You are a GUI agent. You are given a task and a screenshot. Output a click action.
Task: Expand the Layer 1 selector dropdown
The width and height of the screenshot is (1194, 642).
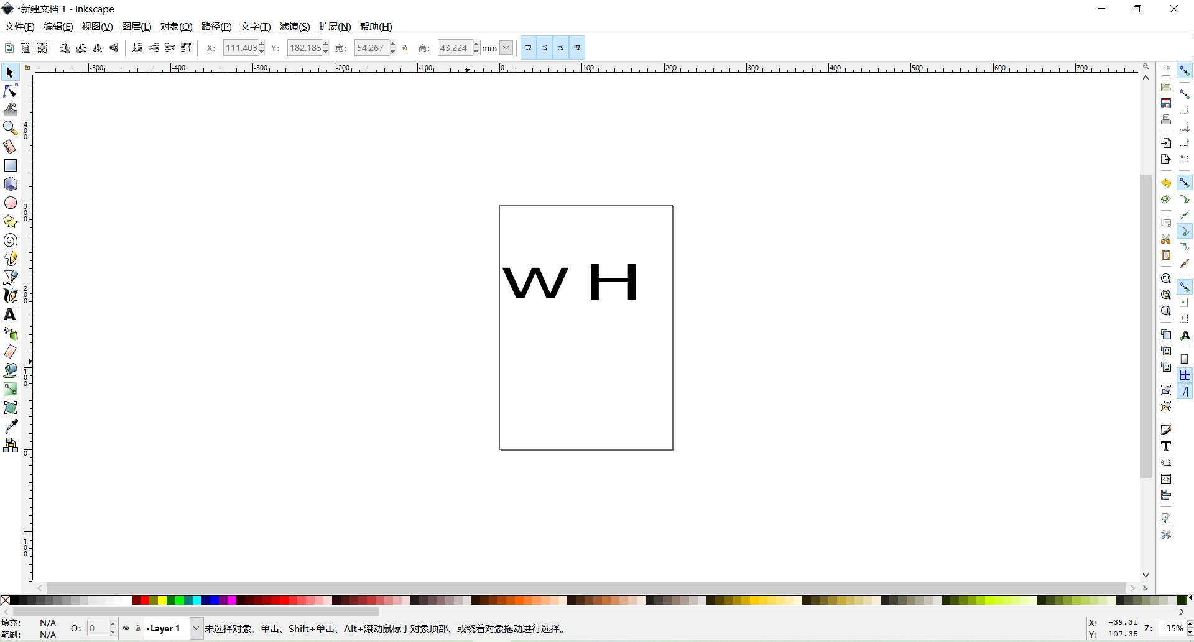coord(196,628)
